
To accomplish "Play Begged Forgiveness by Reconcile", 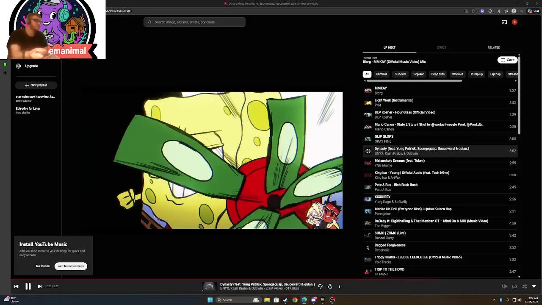I will [x=440, y=247].
